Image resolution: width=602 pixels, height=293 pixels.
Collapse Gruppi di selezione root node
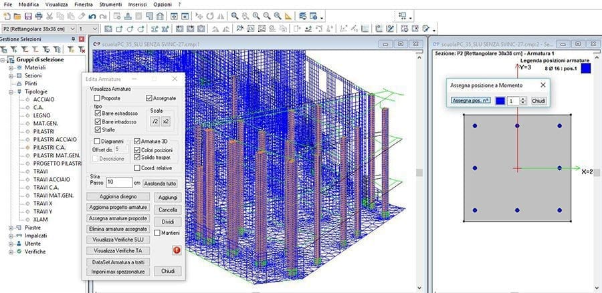tap(3, 60)
